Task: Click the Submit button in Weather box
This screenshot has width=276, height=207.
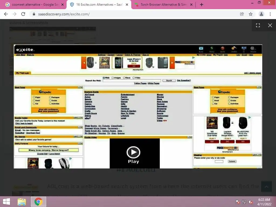Action: tap(232, 161)
